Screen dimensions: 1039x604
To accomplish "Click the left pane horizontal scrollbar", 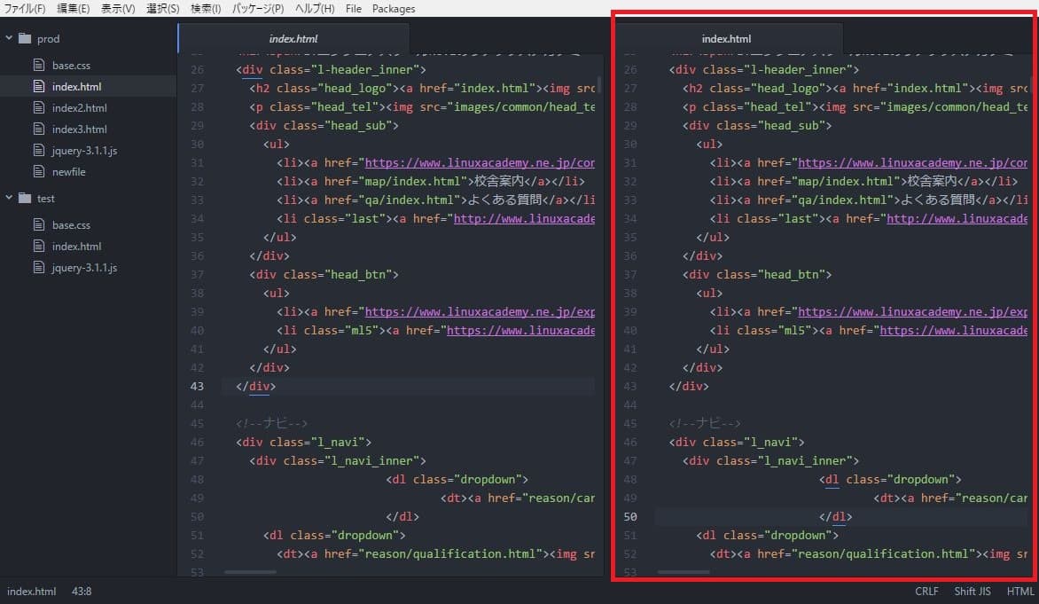I will click(x=250, y=572).
